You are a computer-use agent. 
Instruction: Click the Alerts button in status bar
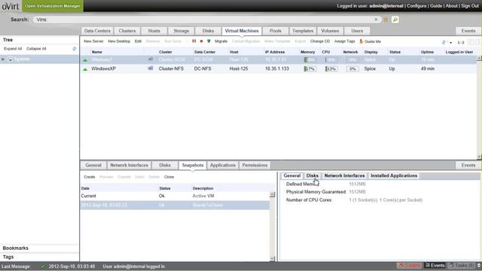coord(410,266)
